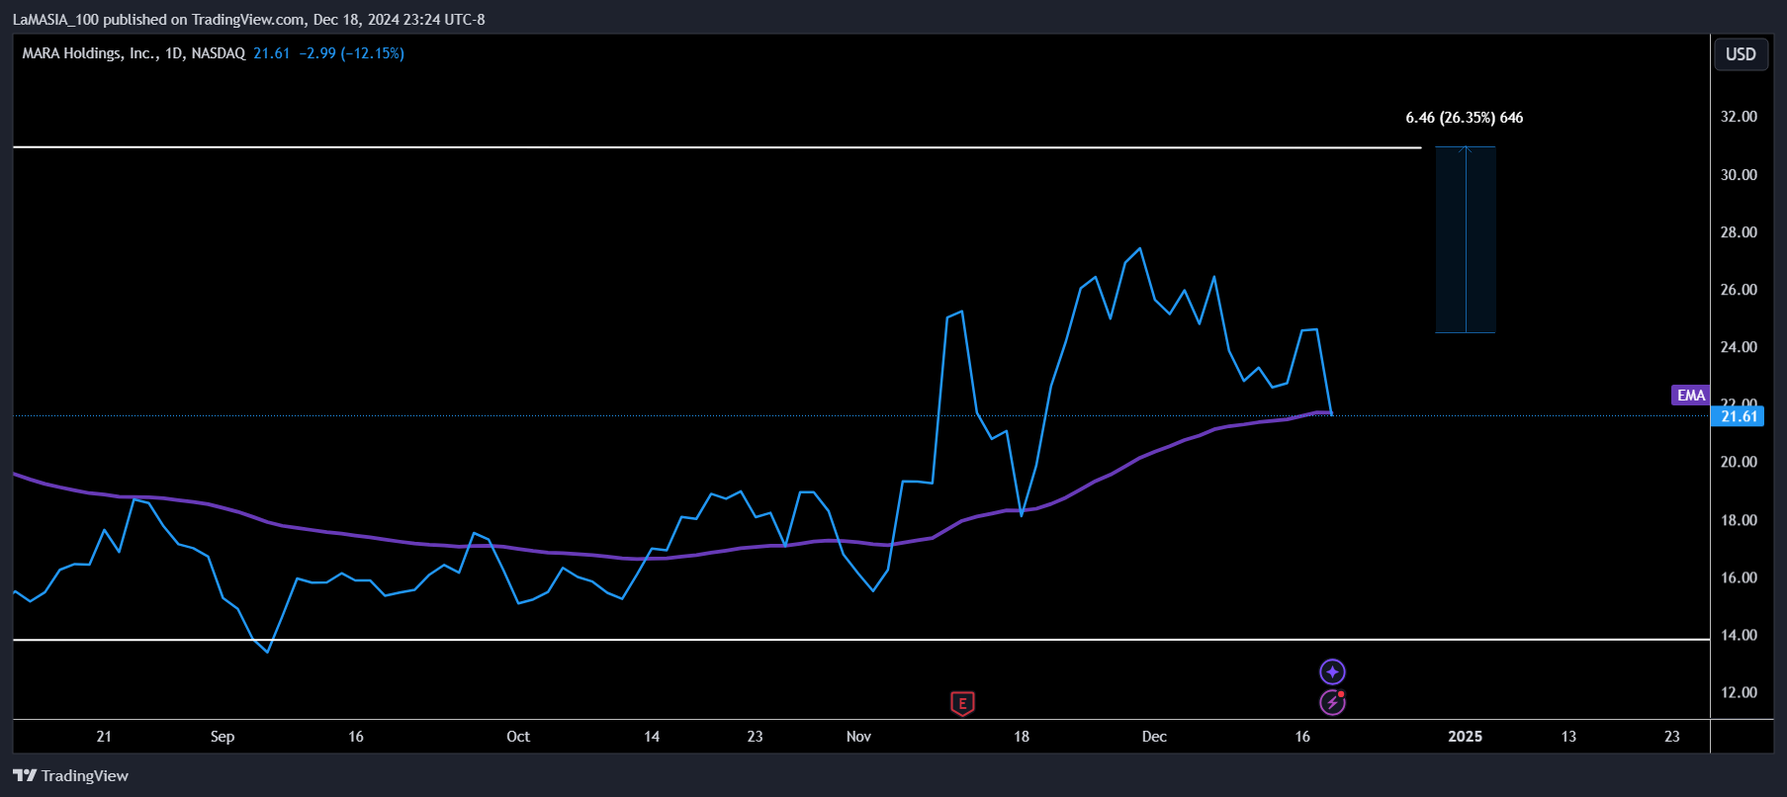This screenshot has width=1787, height=797.
Task: Open the USD currency selector
Action: click(x=1741, y=54)
